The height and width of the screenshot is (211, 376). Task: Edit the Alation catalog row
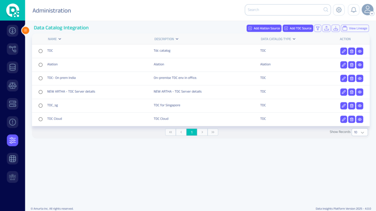344,65
